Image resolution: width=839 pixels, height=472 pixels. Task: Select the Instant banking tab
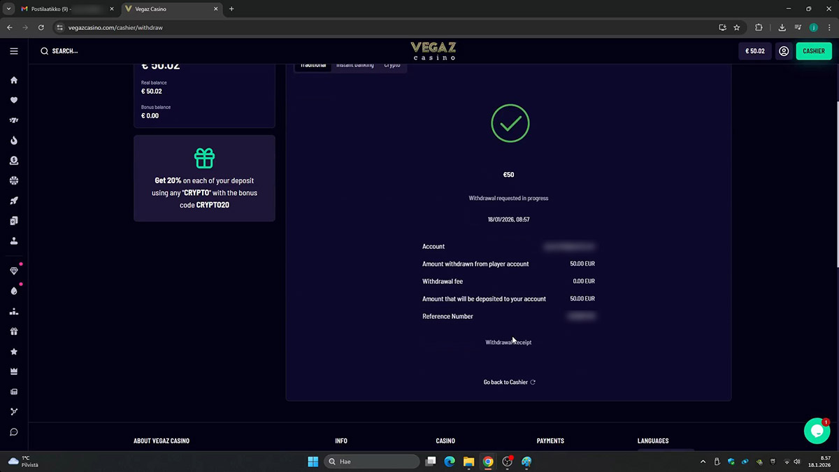[x=355, y=65]
